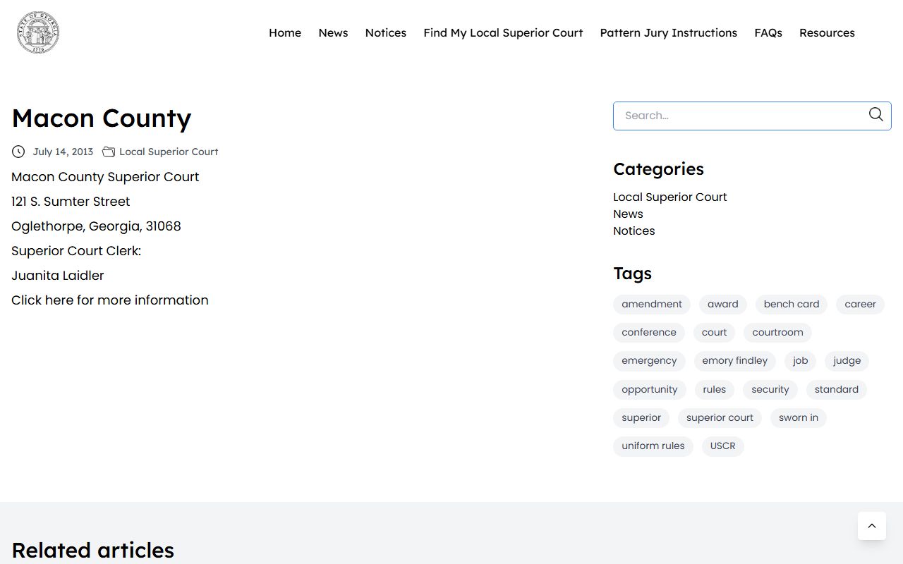
Task: Select Notices under Categories
Action: pos(634,231)
